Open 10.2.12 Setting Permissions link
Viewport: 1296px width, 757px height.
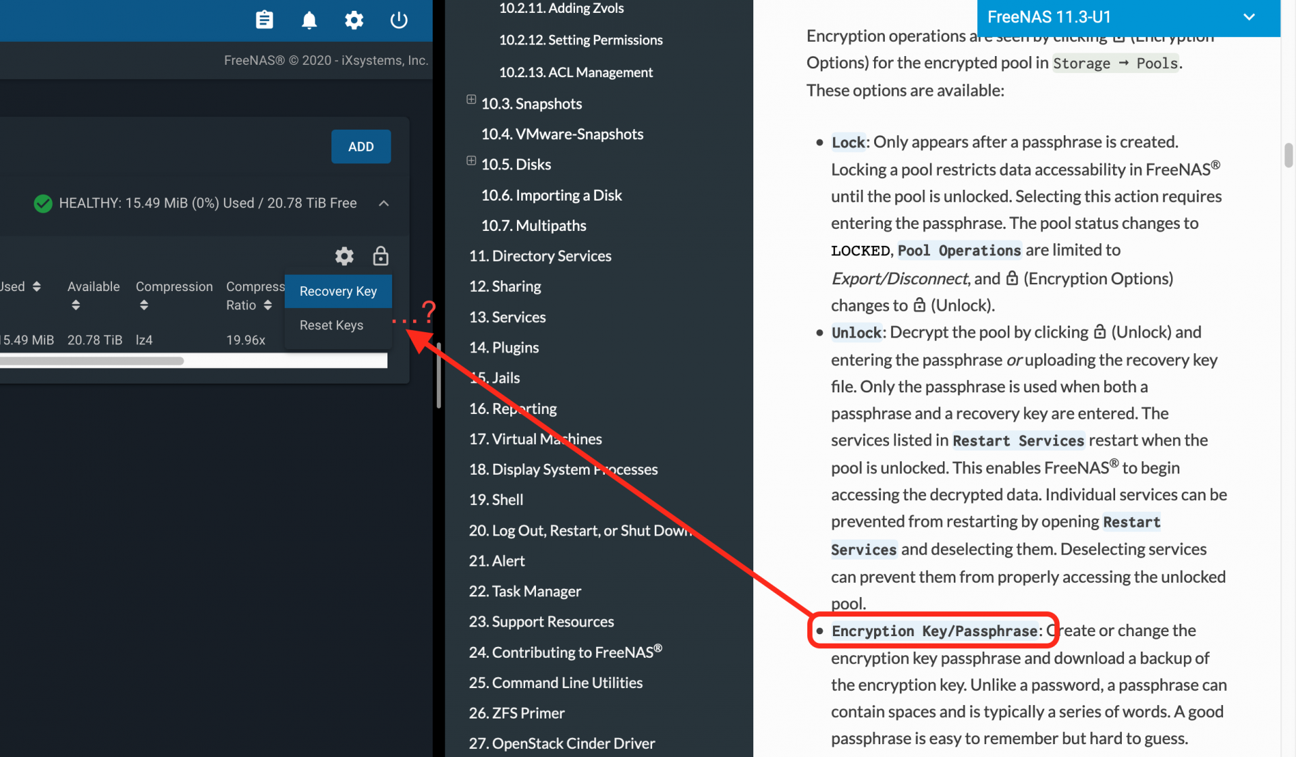(x=581, y=40)
